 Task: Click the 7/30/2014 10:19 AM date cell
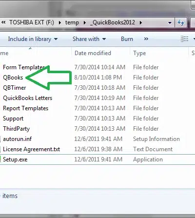100,98
